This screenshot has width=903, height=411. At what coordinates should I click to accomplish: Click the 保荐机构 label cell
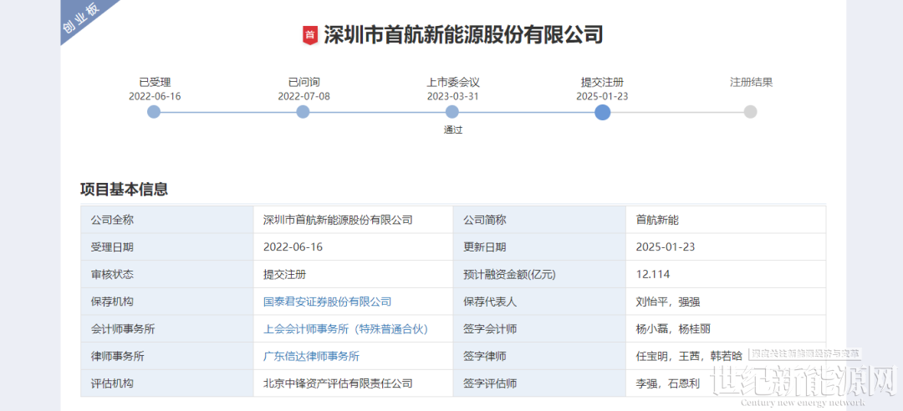click(x=167, y=302)
